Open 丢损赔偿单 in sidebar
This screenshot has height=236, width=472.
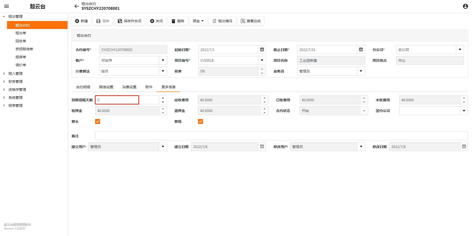24,49
